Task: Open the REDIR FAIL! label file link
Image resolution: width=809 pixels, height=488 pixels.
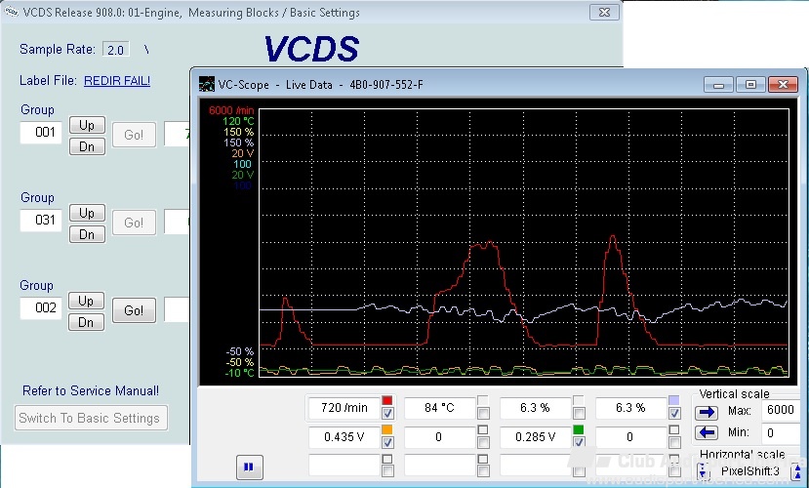Action: 117,80
